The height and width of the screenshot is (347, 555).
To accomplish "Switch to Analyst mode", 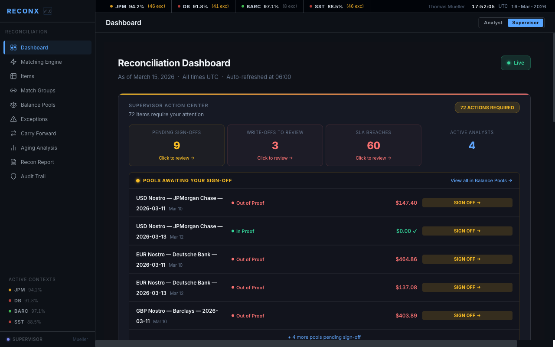I will pos(493,23).
